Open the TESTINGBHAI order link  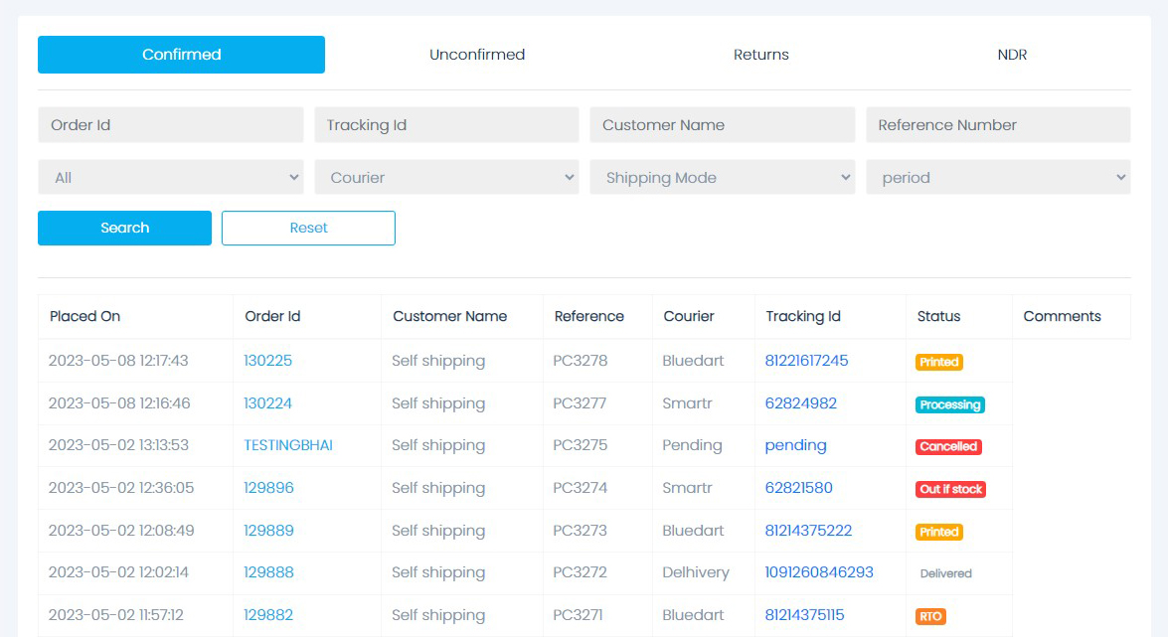288,445
